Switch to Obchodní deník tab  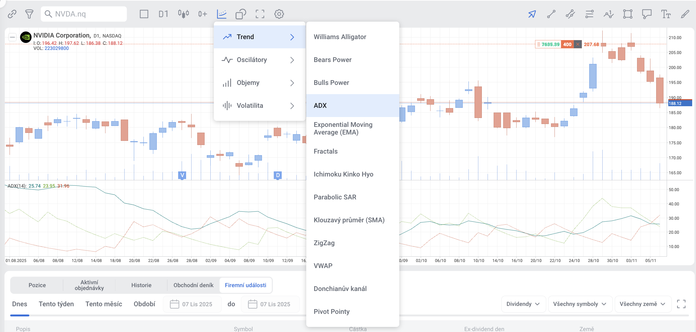(x=193, y=285)
